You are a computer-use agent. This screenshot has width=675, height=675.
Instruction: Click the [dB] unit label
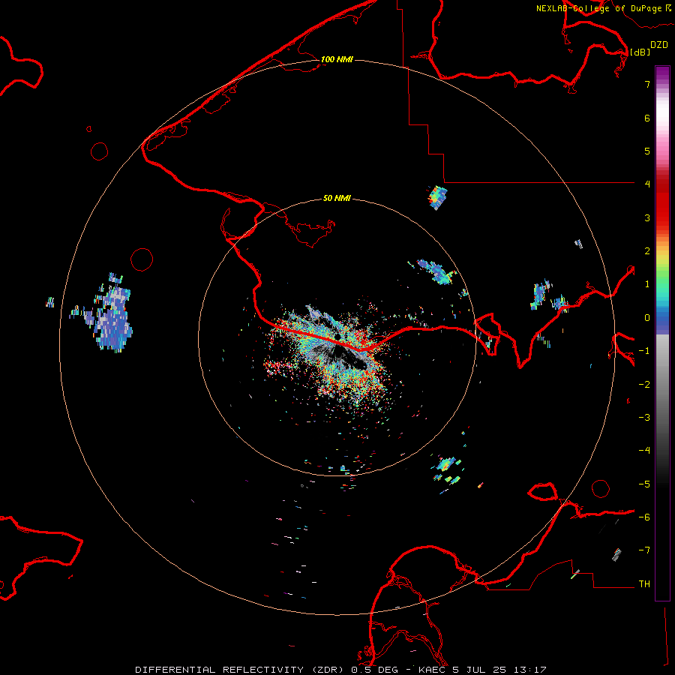click(x=640, y=52)
